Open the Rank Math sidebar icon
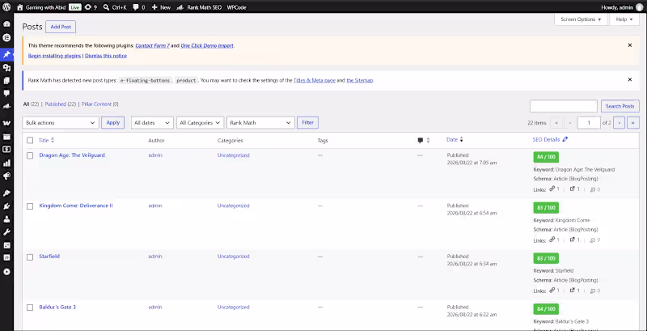The width and height of the screenshot is (647, 331). click(x=6, y=107)
